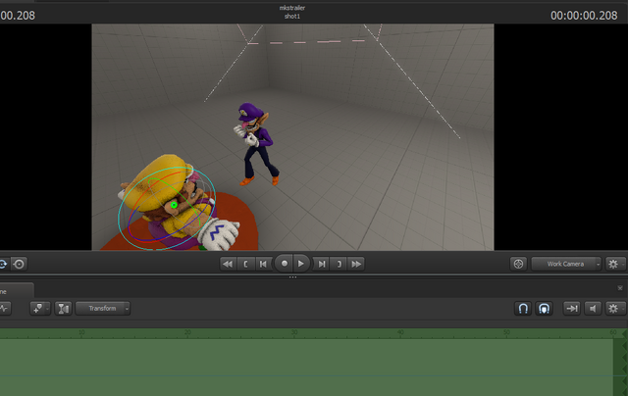The width and height of the screenshot is (628, 396).
Task: Open the arrow beside the cursor-and-diamond tool
Action: pos(48,309)
